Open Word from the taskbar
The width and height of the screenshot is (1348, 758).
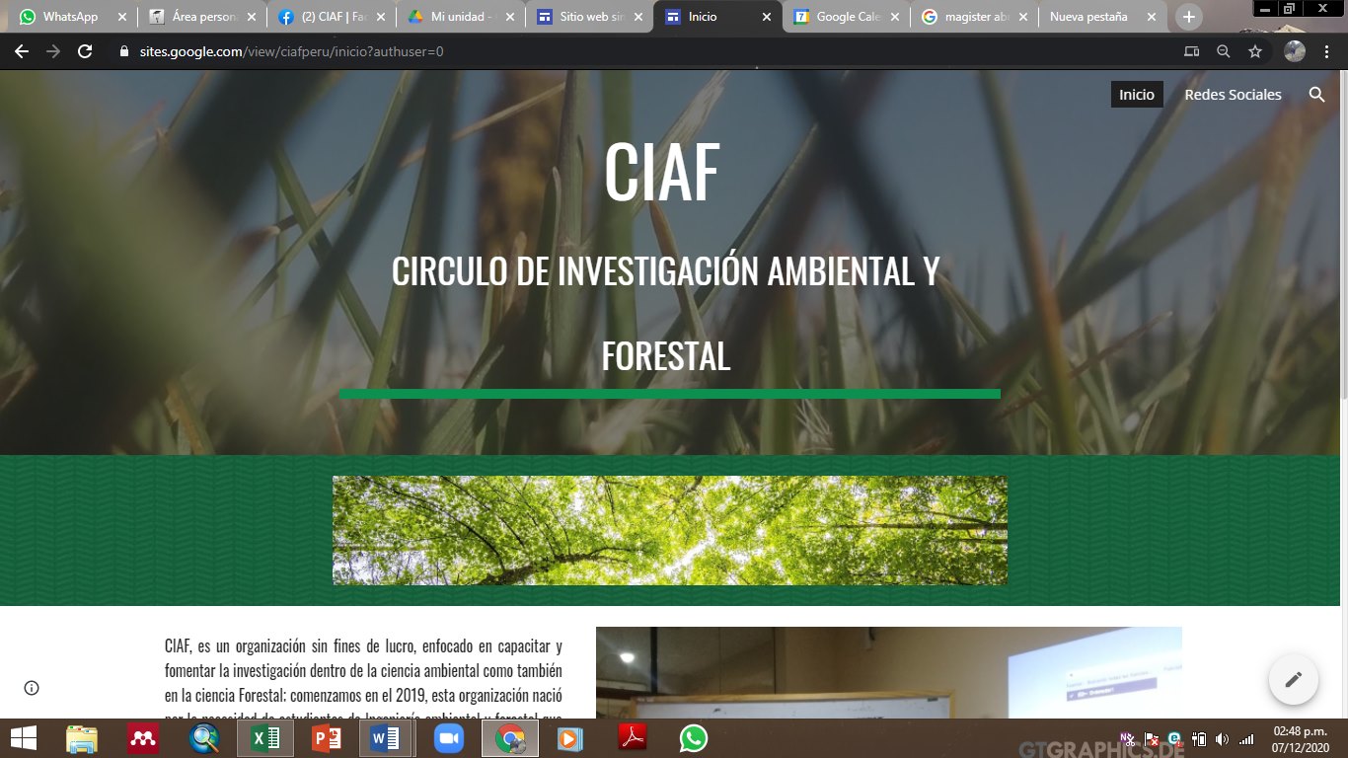point(387,738)
